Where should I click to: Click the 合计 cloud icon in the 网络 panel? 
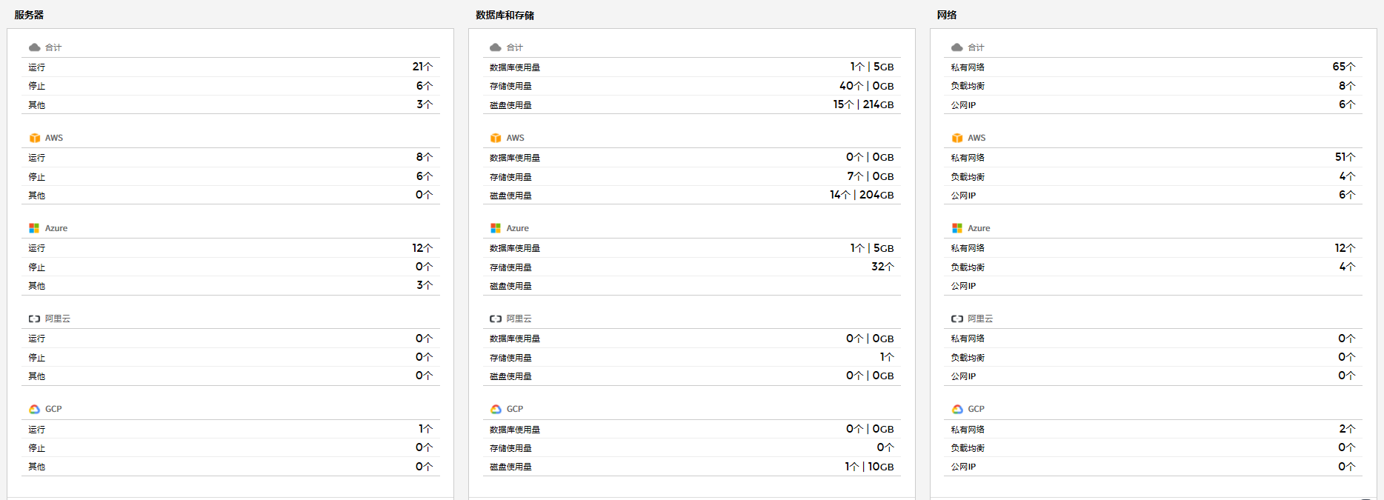[x=957, y=47]
